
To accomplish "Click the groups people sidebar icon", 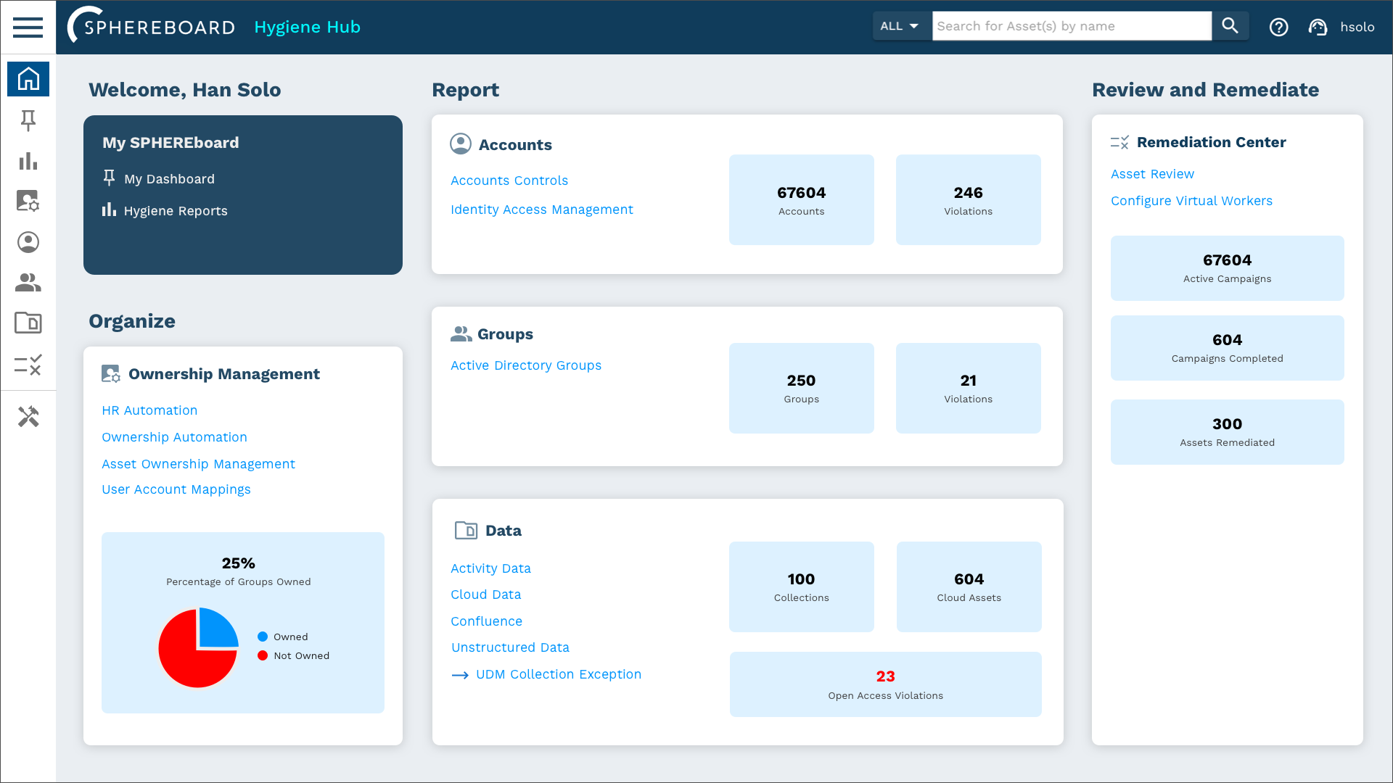I will tap(28, 283).
